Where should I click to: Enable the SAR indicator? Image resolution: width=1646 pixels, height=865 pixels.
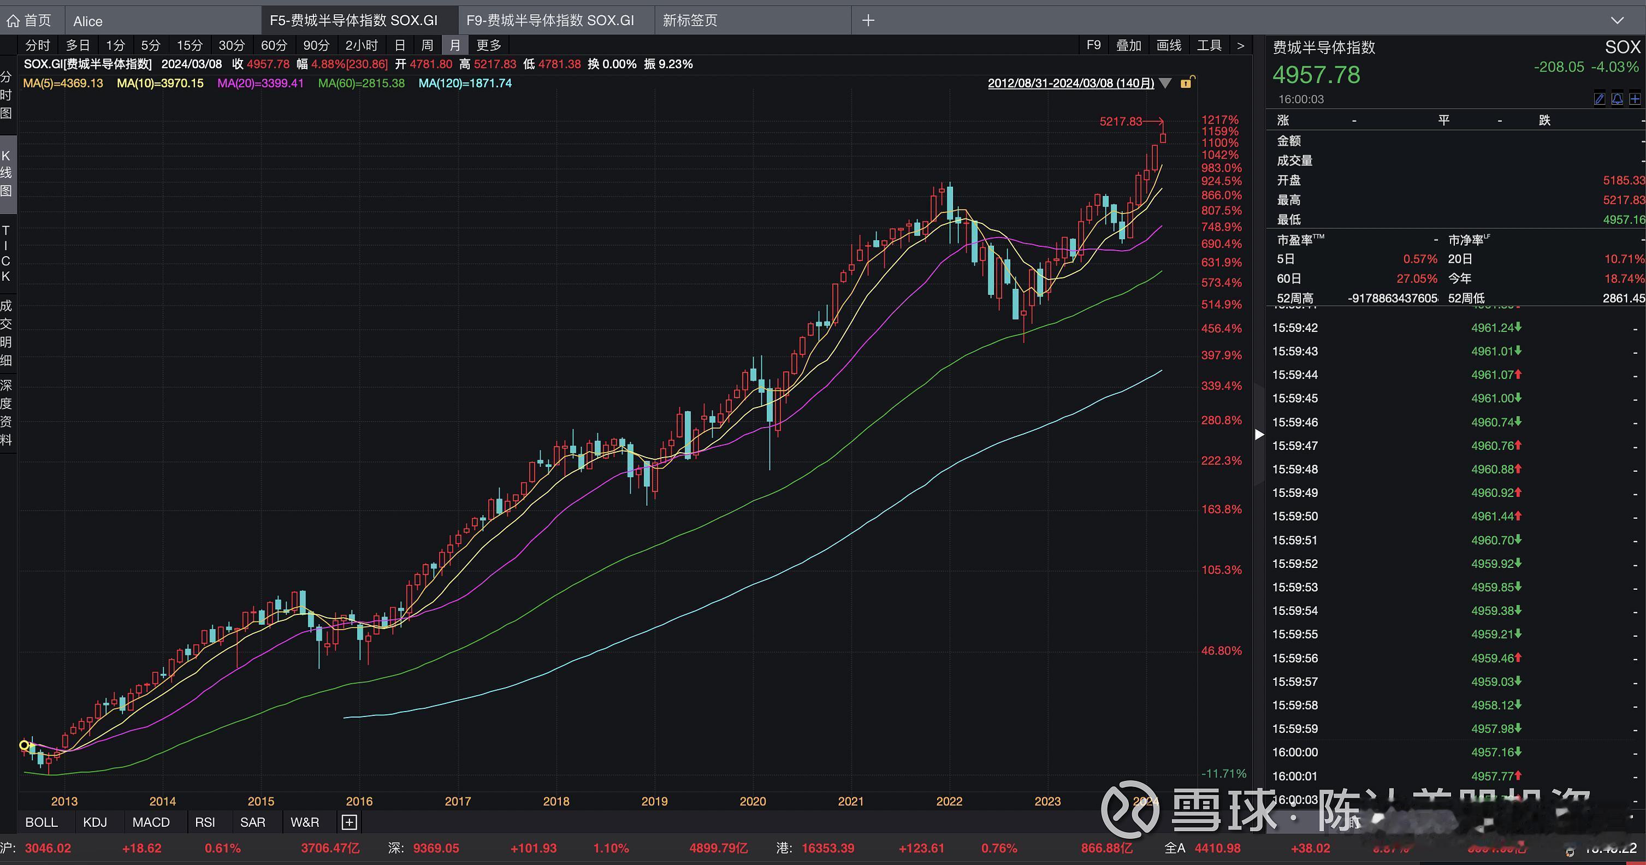point(252,822)
